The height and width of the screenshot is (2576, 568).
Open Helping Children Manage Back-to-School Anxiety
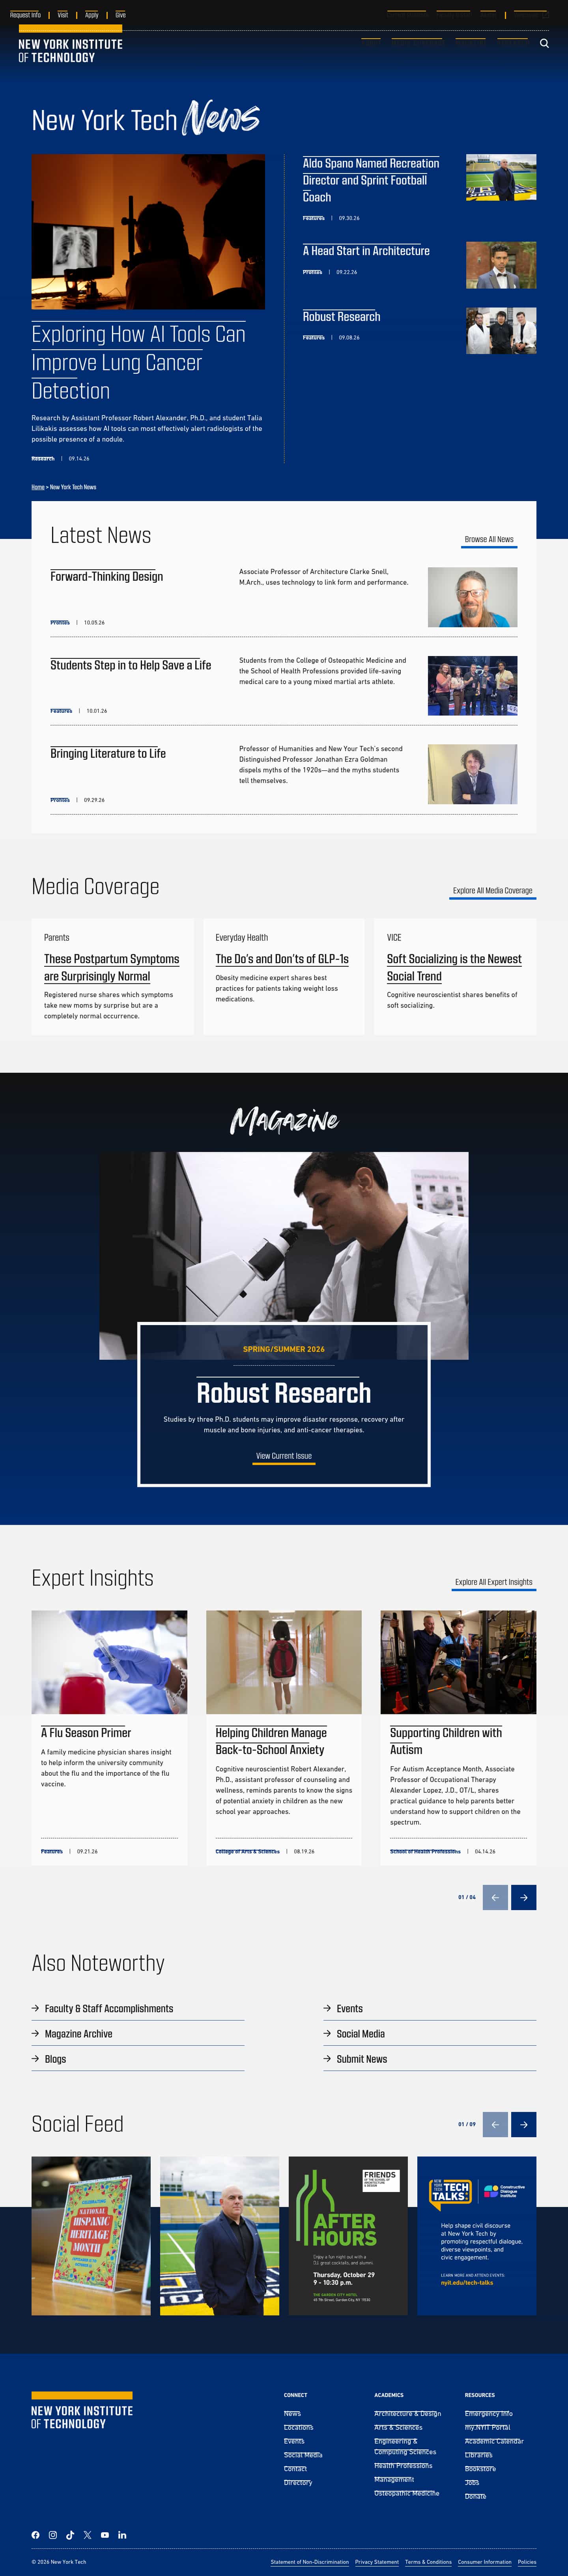pos(271,1741)
